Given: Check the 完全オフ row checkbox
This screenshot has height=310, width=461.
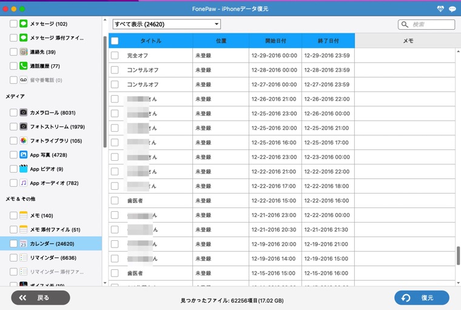Looking at the screenshot, I should [x=115, y=55].
